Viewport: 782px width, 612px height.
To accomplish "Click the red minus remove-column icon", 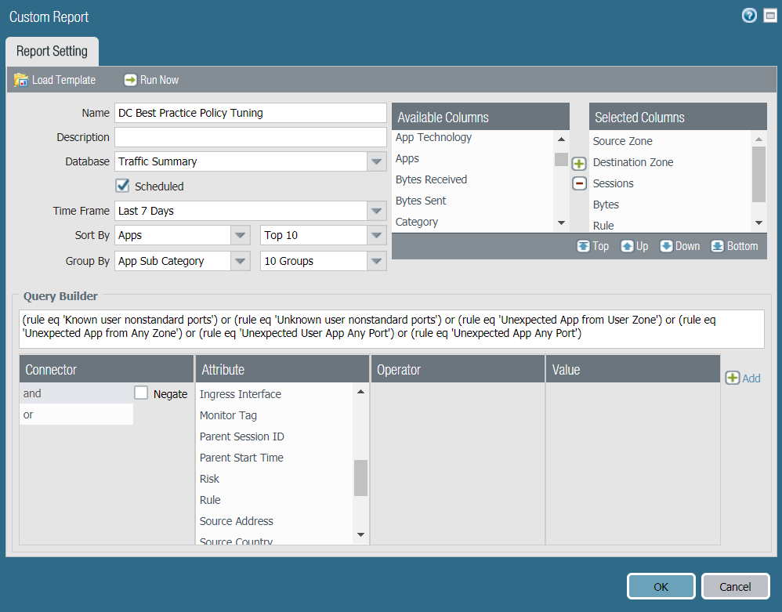I will (x=579, y=183).
